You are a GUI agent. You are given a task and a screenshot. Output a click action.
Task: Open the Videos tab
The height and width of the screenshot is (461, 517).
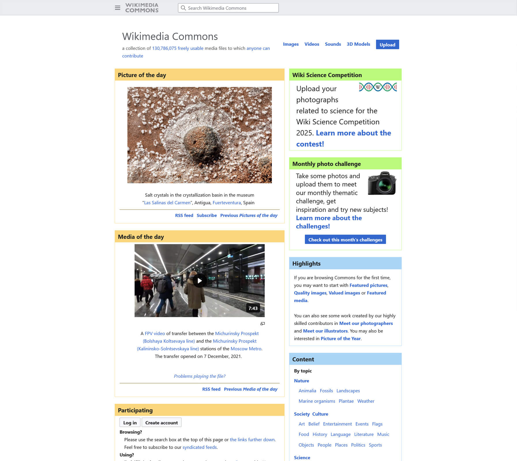point(312,44)
